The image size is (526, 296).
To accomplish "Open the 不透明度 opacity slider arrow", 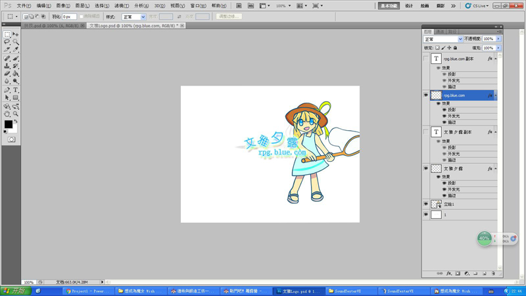I will 498,39.
